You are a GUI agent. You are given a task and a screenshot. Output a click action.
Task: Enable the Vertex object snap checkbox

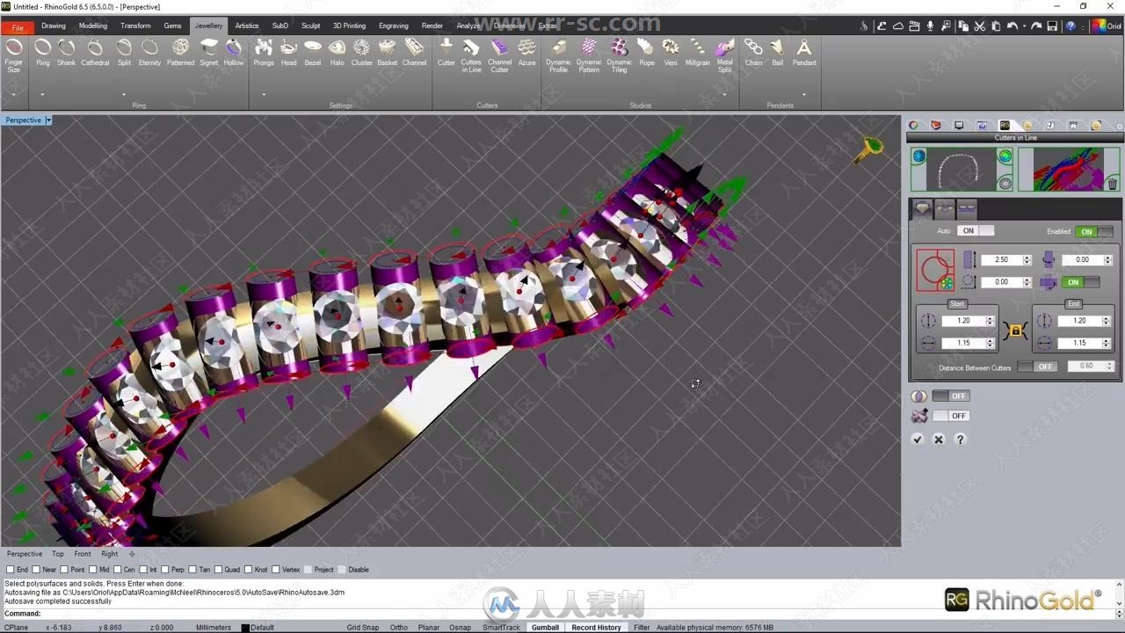(275, 570)
